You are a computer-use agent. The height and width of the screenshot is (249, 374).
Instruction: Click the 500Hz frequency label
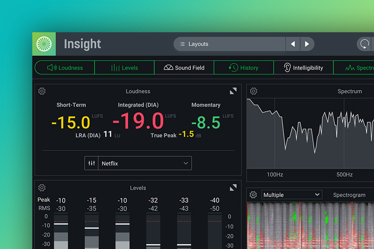click(x=345, y=175)
